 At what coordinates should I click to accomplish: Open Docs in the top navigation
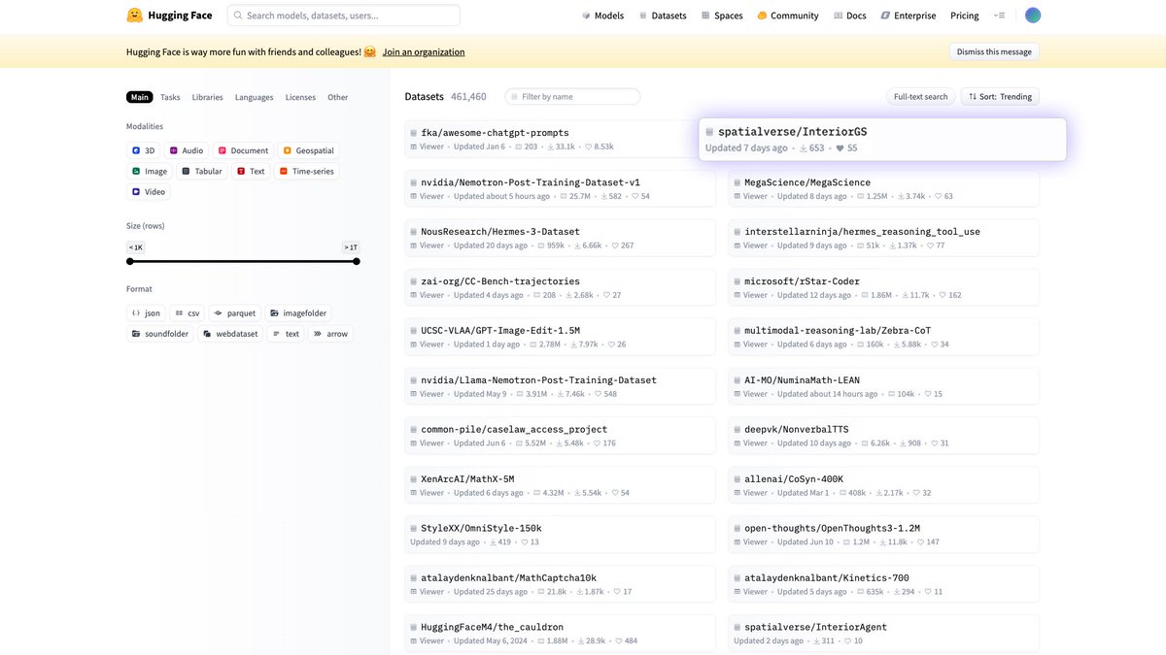(x=849, y=16)
